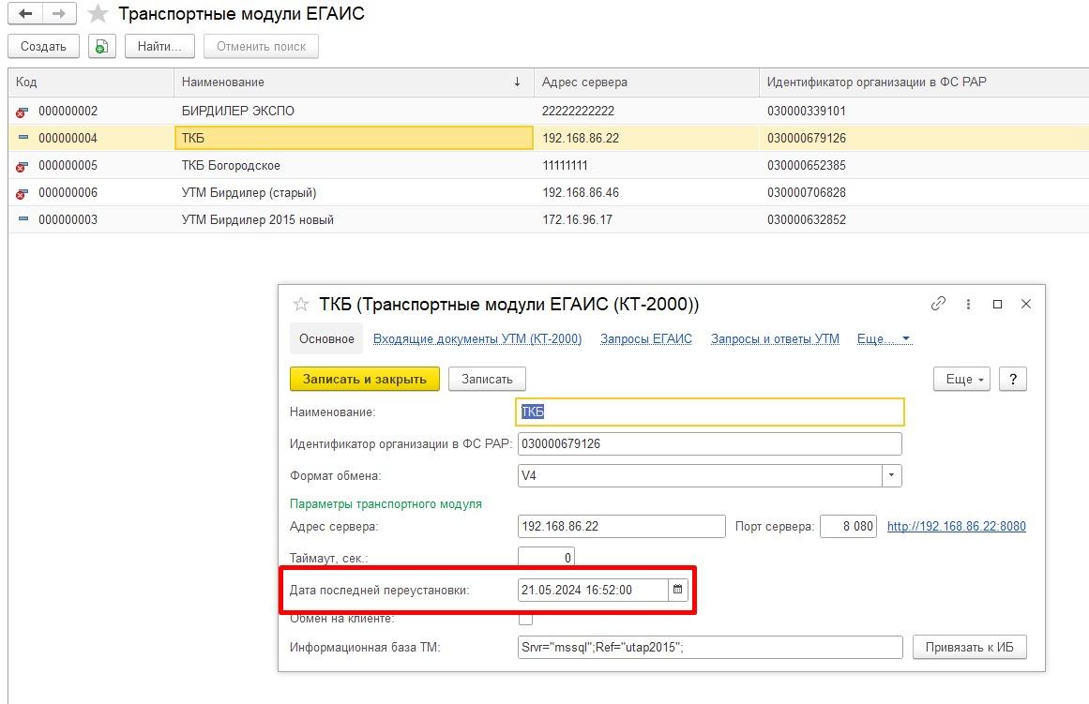The image size is (1089, 704).
Task: Open the Еще dropdown button near help
Action: click(962, 379)
